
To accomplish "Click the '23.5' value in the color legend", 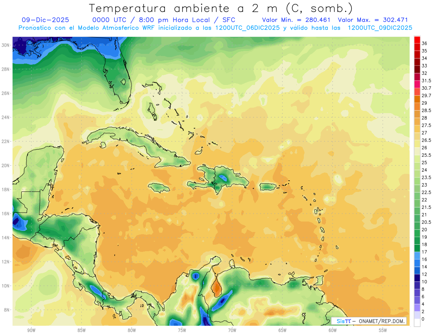I will tap(426, 177).
